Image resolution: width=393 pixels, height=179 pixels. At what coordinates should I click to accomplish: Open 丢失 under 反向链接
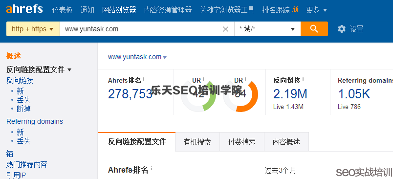coord(23,100)
